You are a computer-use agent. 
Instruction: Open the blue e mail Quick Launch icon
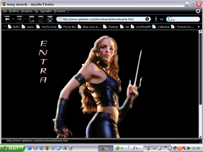click(x=59, y=148)
